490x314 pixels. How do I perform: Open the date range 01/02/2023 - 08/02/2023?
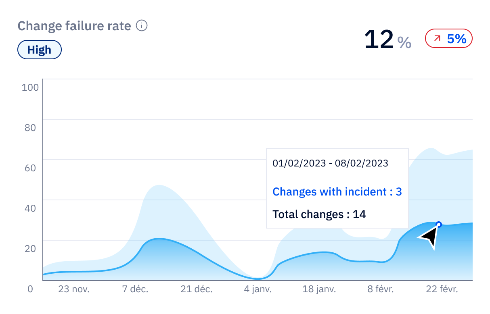point(330,163)
